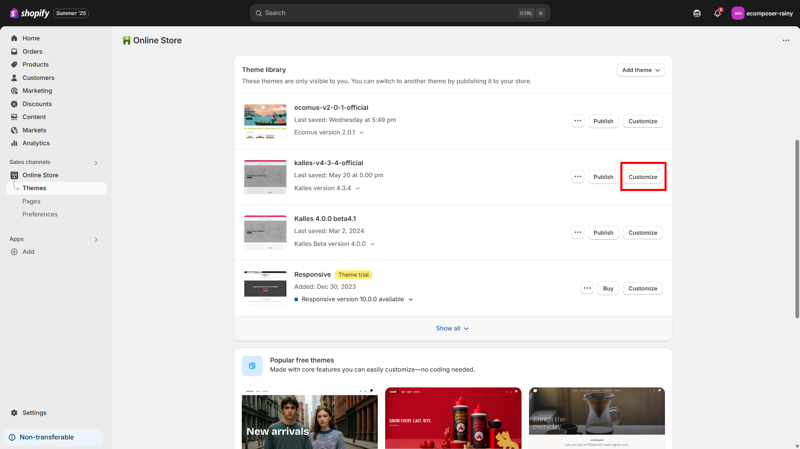Open the notifications bell
The width and height of the screenshot is (800, 449).
click(717, 13)
